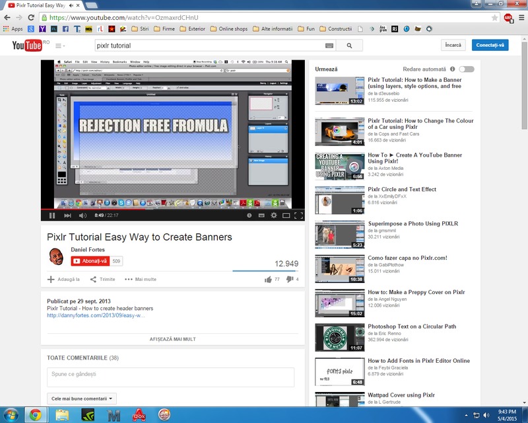This screenshot has height=423, width=528.
Task: Click the Conectați-vă sign-in button
Action: [490, 45]
